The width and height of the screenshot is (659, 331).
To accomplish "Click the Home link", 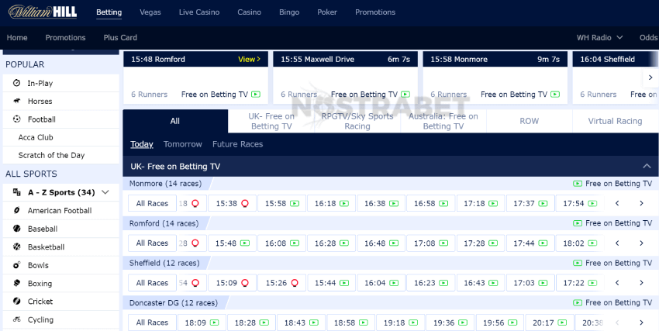I will [17, 37].
